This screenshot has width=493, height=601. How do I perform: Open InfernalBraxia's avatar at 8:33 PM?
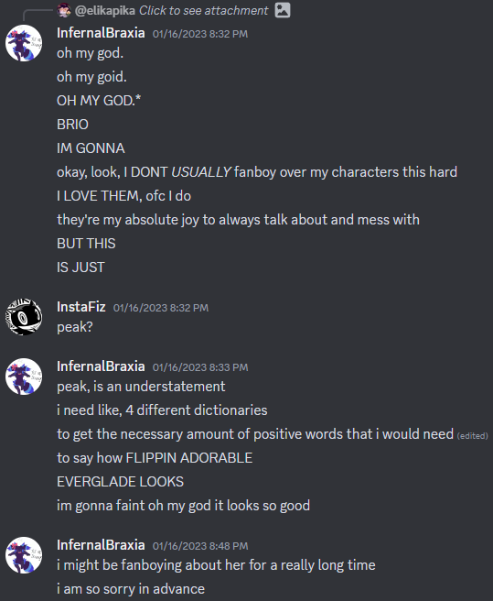pos(24,377)
